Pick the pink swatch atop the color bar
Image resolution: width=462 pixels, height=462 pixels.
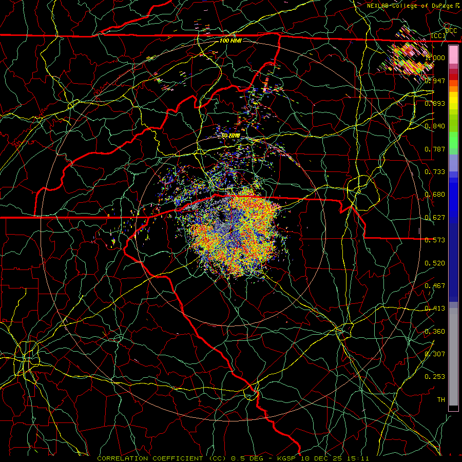pyautogui.click(x=453, y=54)
